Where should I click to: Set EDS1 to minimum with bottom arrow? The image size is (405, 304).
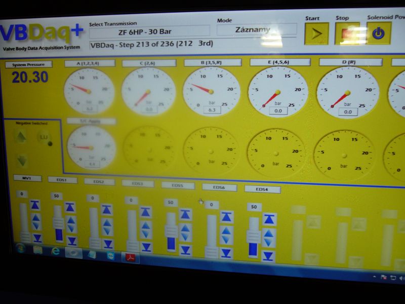point(72,241)
